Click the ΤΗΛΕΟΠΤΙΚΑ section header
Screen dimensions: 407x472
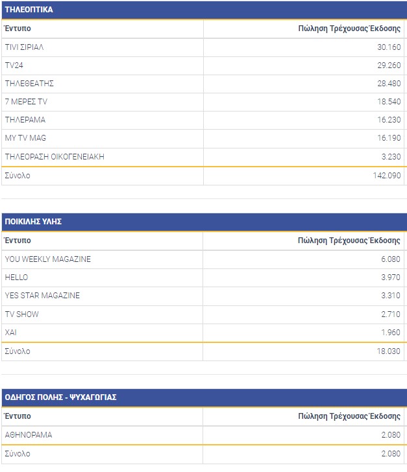29,10
